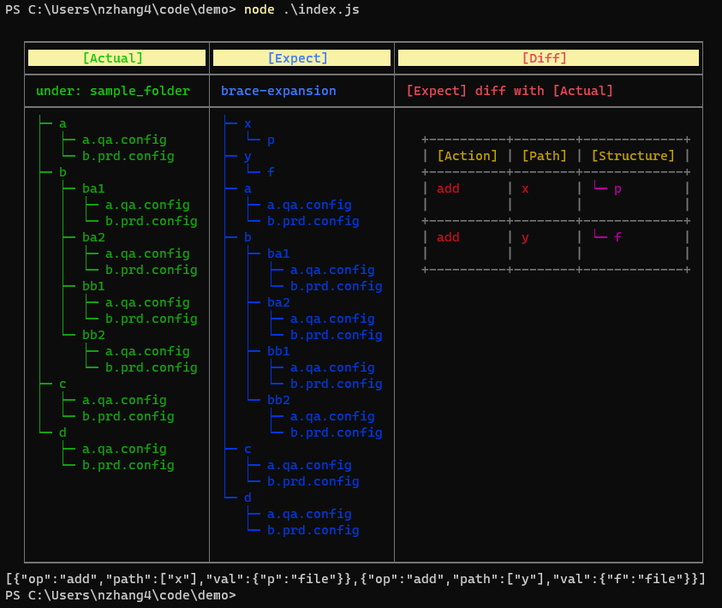Click a.qa.config under Actual folder 'ba1'
Image resolution: width=722 pixels, height=608 pixels.
click(x=147, y=205)
